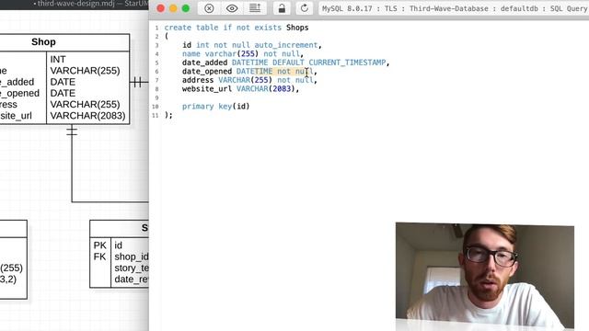Screen dimensions: 589x331
Task: Click line number 11 in the gutter
Action: click(156, 115)
